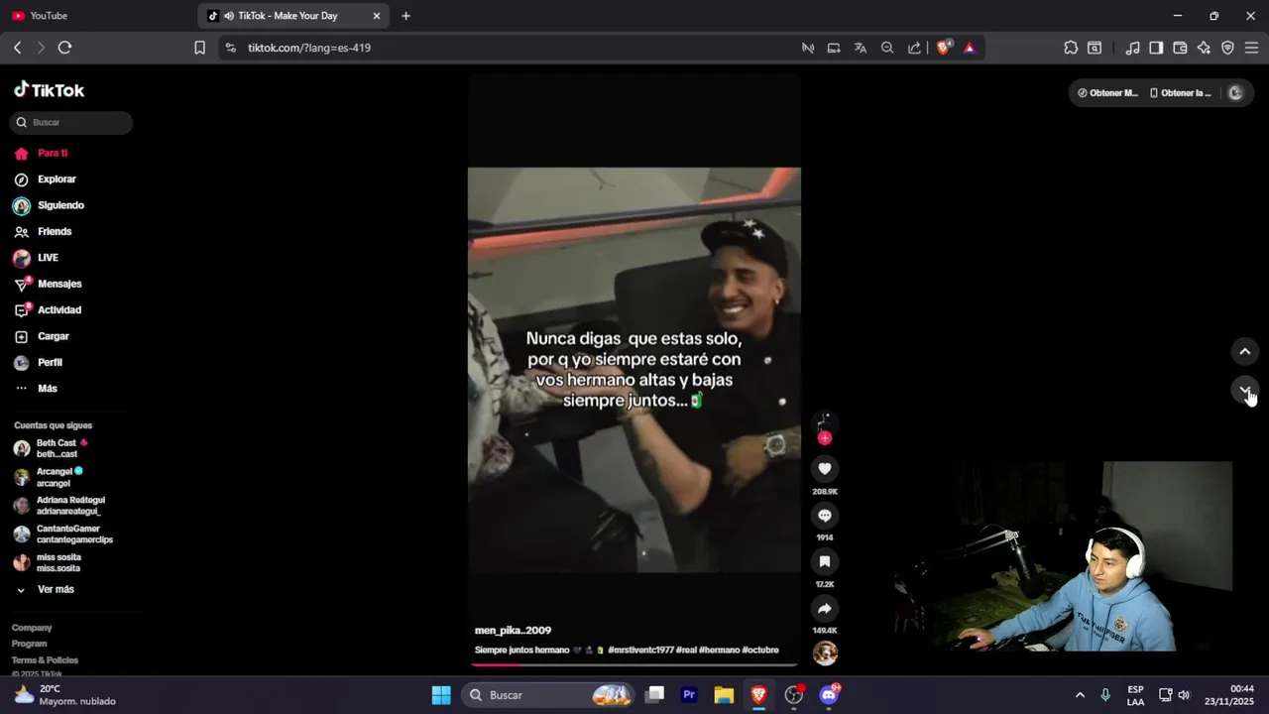Open the video comments
The image size is (1269, 714).
pyautogui.click(x=825, y=516)
